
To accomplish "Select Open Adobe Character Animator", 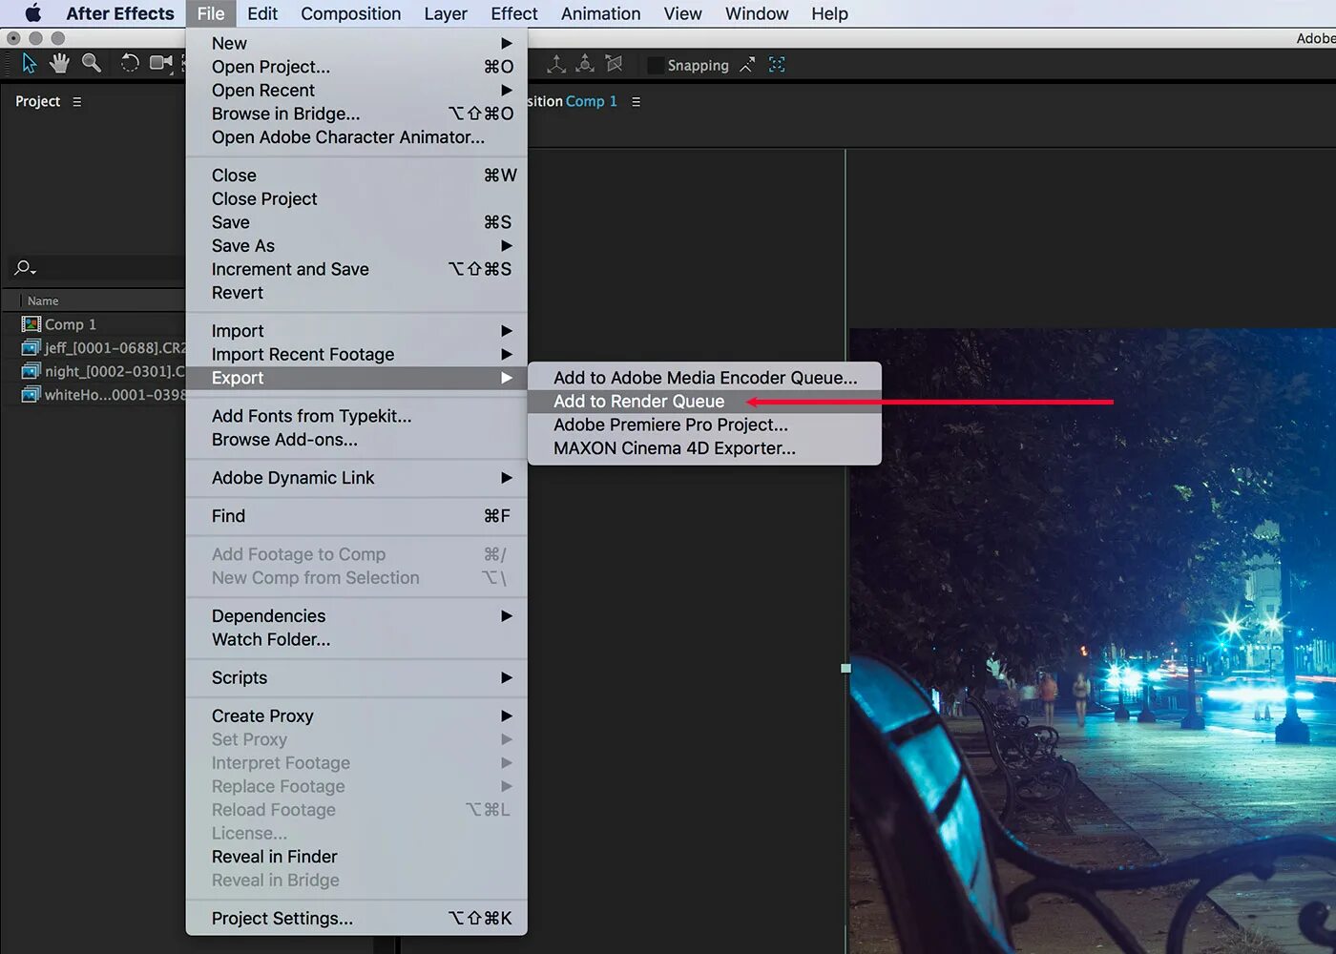I will coord(357,137).
